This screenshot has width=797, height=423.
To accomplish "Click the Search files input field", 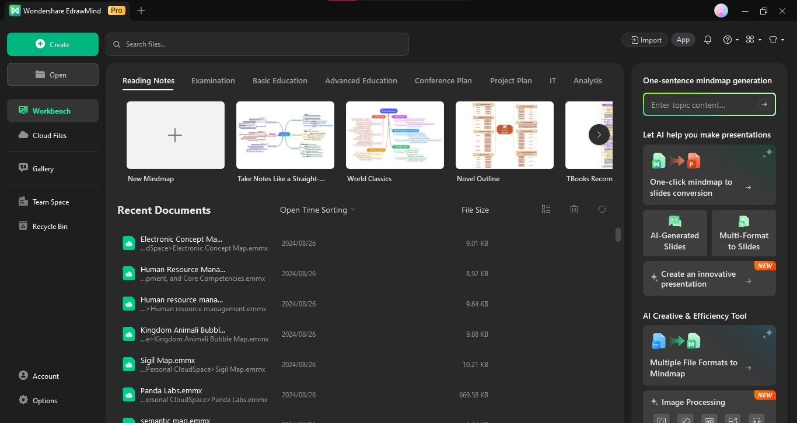I will pos(257,44).
